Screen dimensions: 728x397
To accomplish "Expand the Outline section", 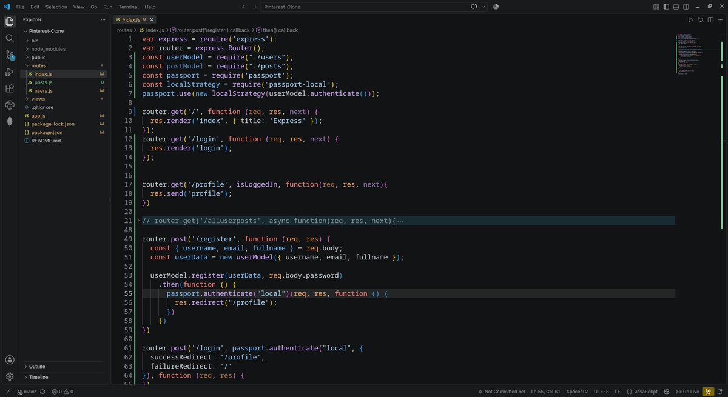I will click(x=64, y=367).
